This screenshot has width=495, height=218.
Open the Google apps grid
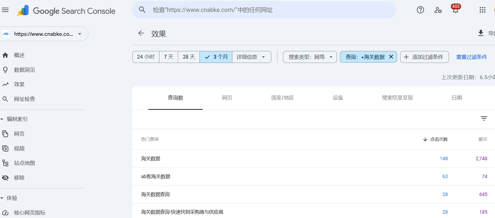(482, 10)
